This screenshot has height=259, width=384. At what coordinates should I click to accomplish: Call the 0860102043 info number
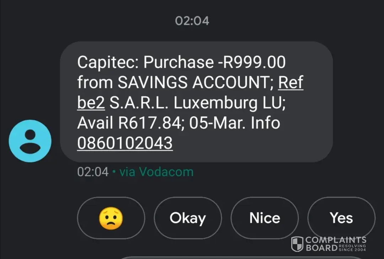coord(125,143)
